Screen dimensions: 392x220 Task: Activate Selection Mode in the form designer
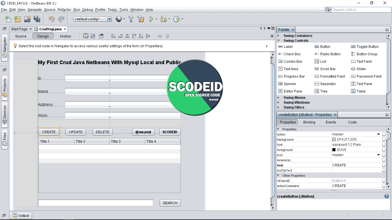86,36
